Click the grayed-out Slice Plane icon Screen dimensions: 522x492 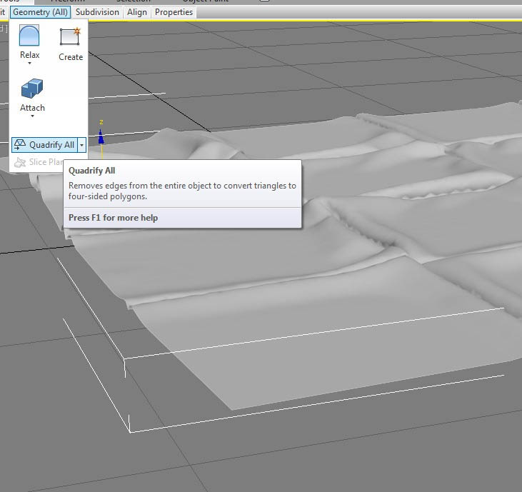coord(20,162)
